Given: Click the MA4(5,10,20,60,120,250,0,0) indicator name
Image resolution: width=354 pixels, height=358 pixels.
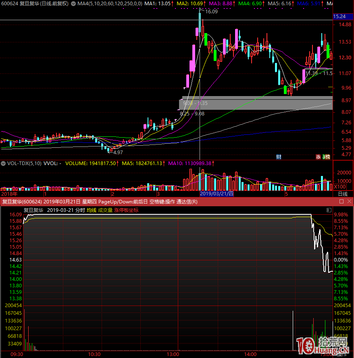Looking at the screenshot, I should coord(110,4).
